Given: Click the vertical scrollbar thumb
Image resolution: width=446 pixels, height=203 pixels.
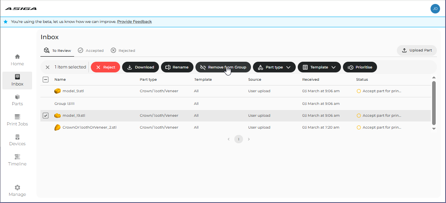Looking at the screenshot, I should click(434, 103).
